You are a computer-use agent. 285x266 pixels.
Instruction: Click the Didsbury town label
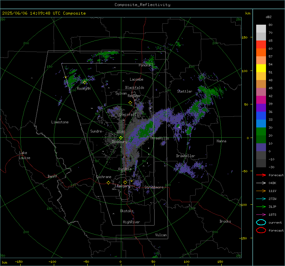click(120, 142)
